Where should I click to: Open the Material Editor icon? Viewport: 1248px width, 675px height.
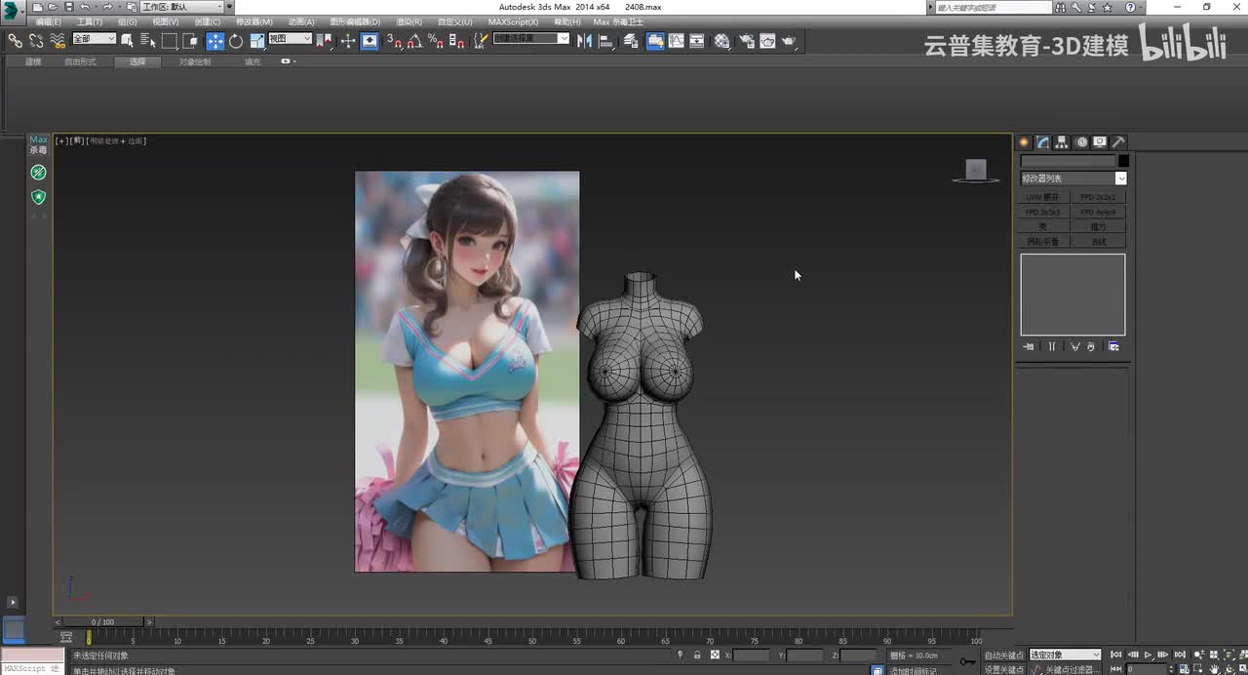(721, 41)
